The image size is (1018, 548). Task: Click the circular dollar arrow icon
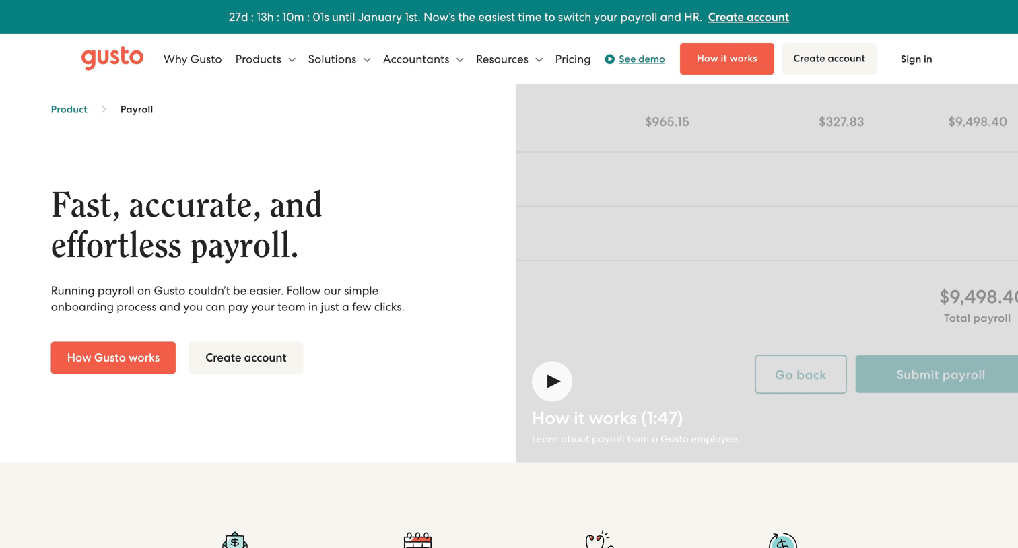(782, 540)
